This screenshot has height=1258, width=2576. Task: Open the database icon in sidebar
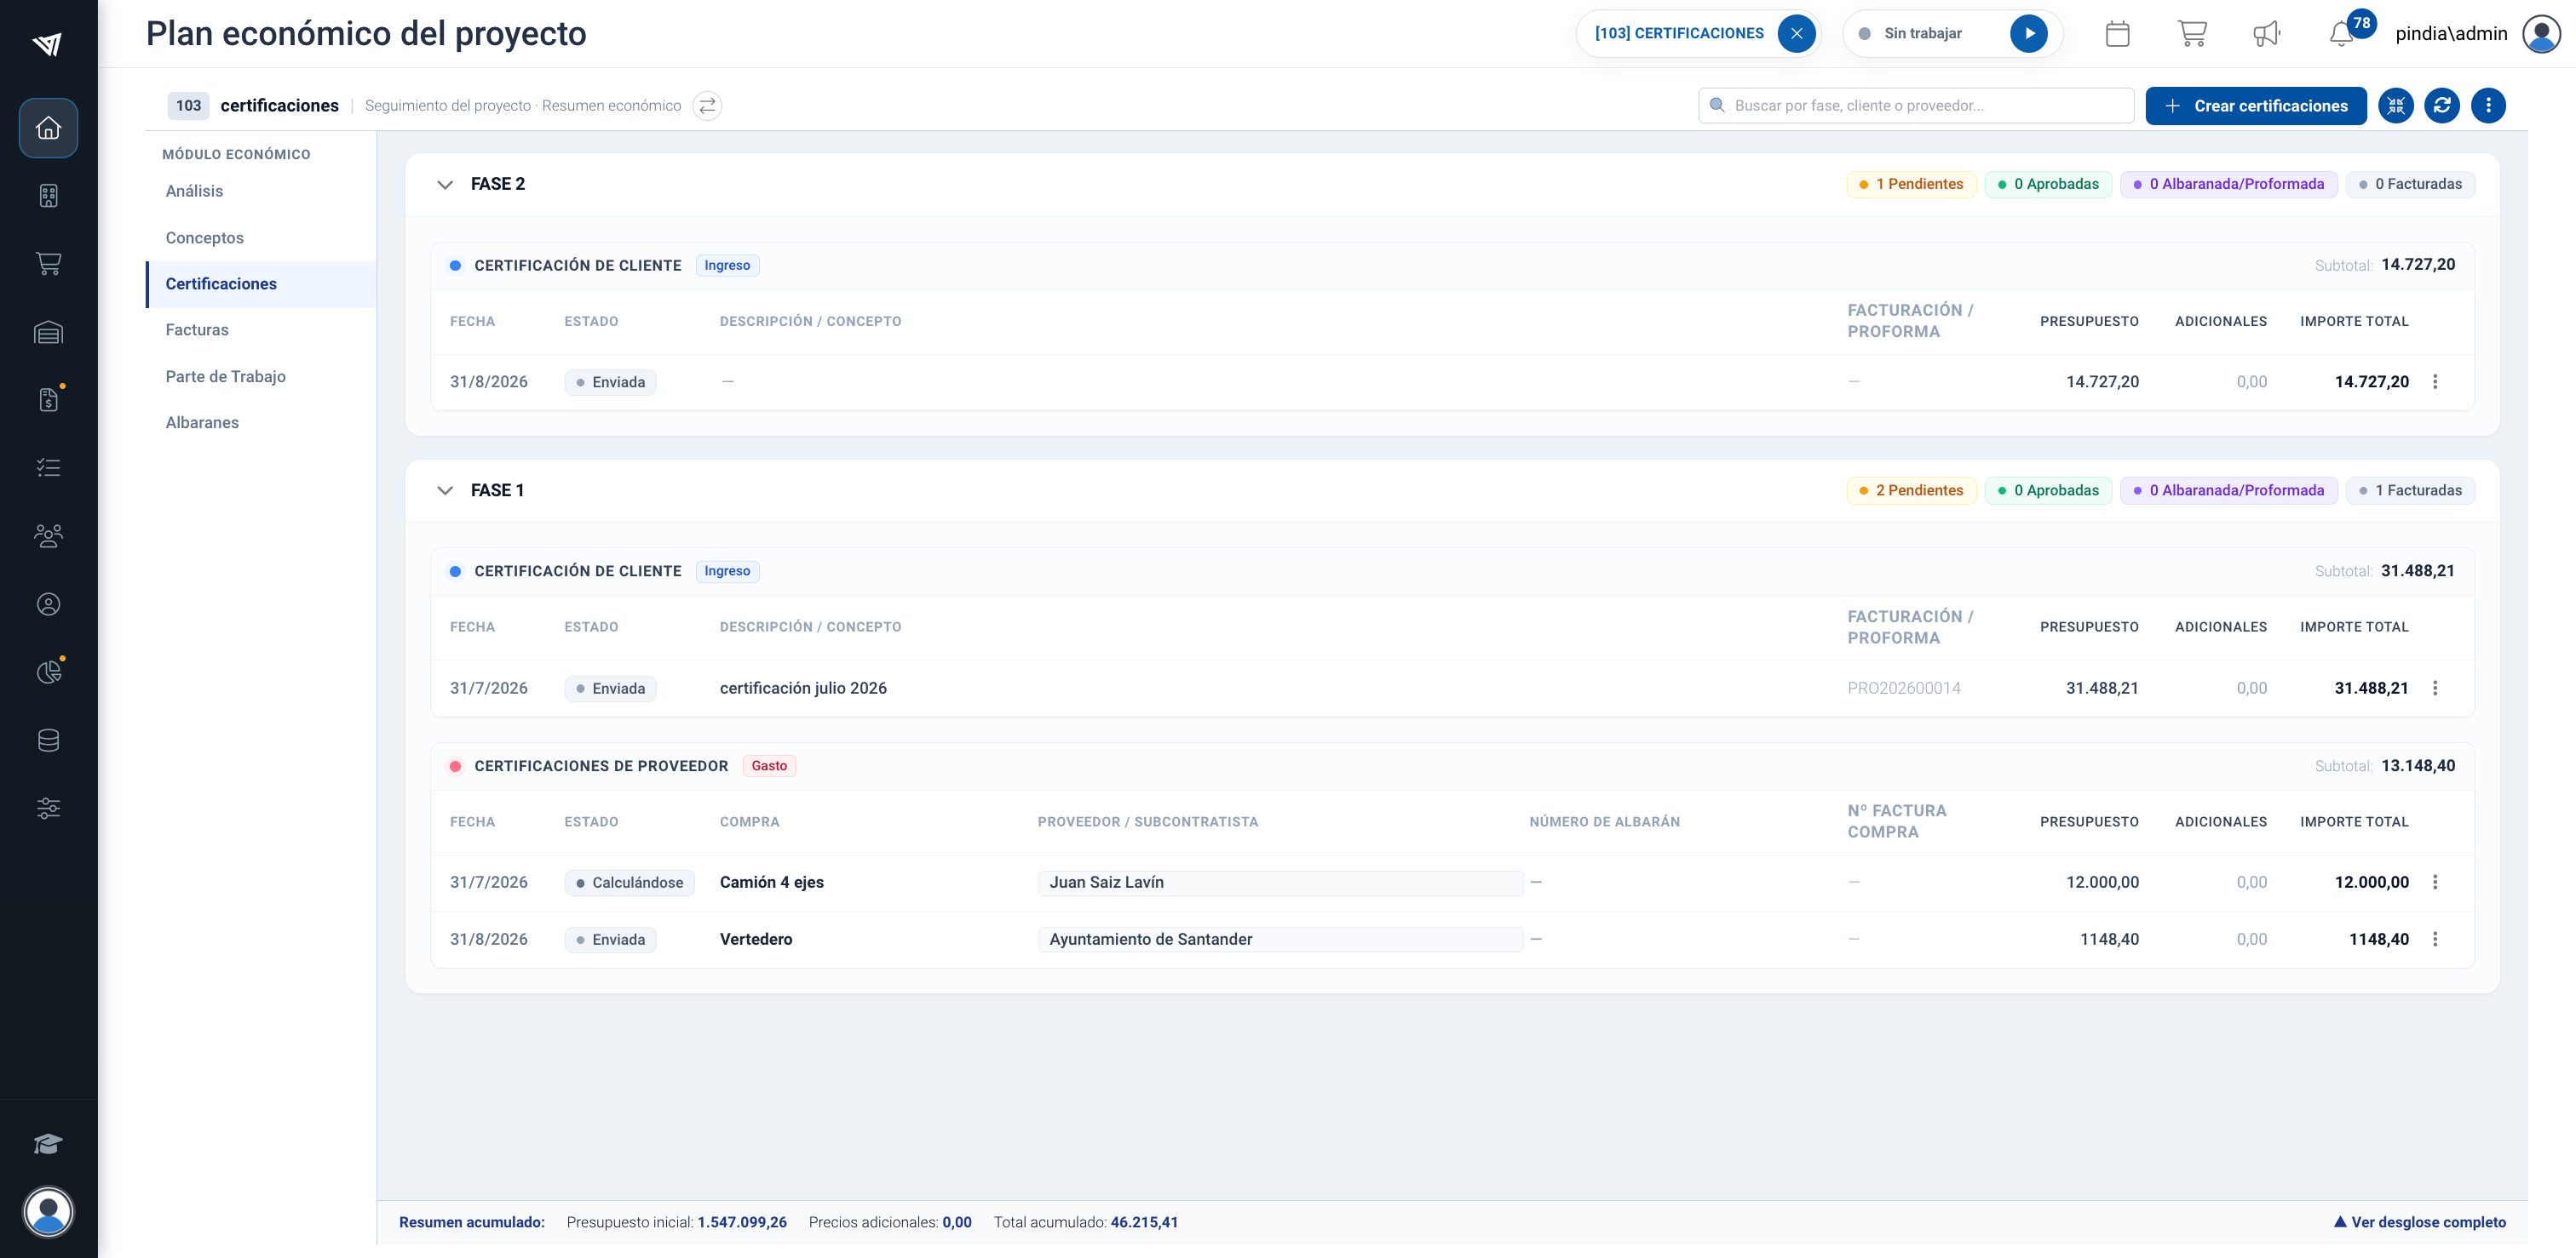[48, 741]
